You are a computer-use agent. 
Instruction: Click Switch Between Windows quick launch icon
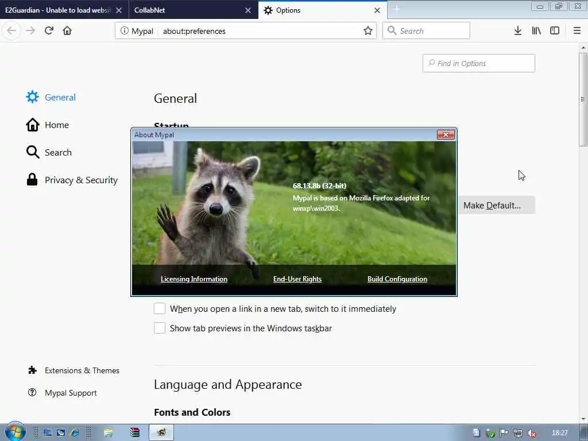[x=61, y=433]
